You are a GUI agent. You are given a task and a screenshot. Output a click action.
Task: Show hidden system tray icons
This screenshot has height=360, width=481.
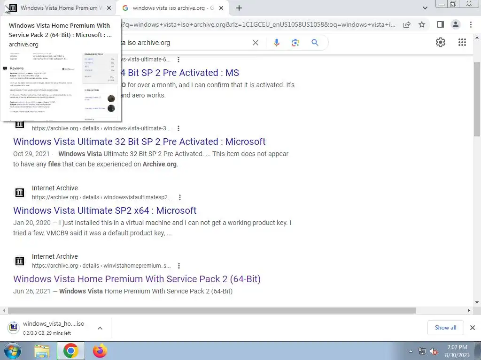(411, 351)
